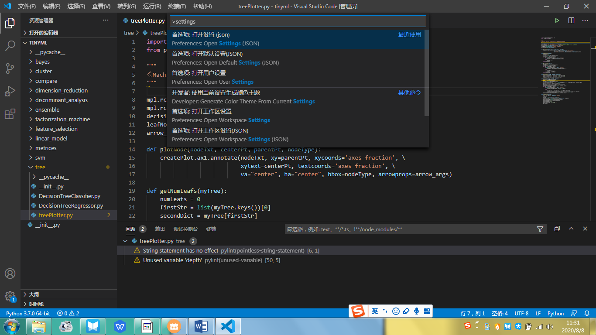
Task: Open Word from the taskbar
Action: [201, 326]
